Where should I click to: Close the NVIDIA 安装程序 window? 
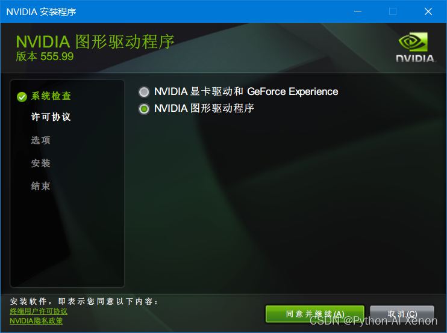click(428, 11)
